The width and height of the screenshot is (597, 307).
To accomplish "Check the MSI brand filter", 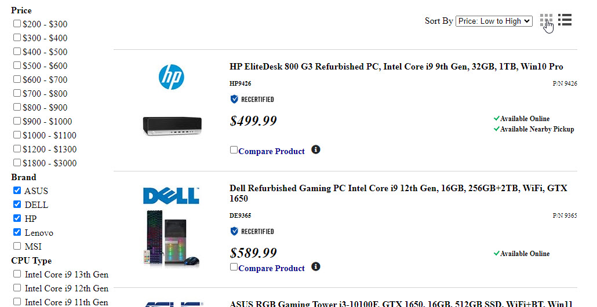I will (17, 246).
